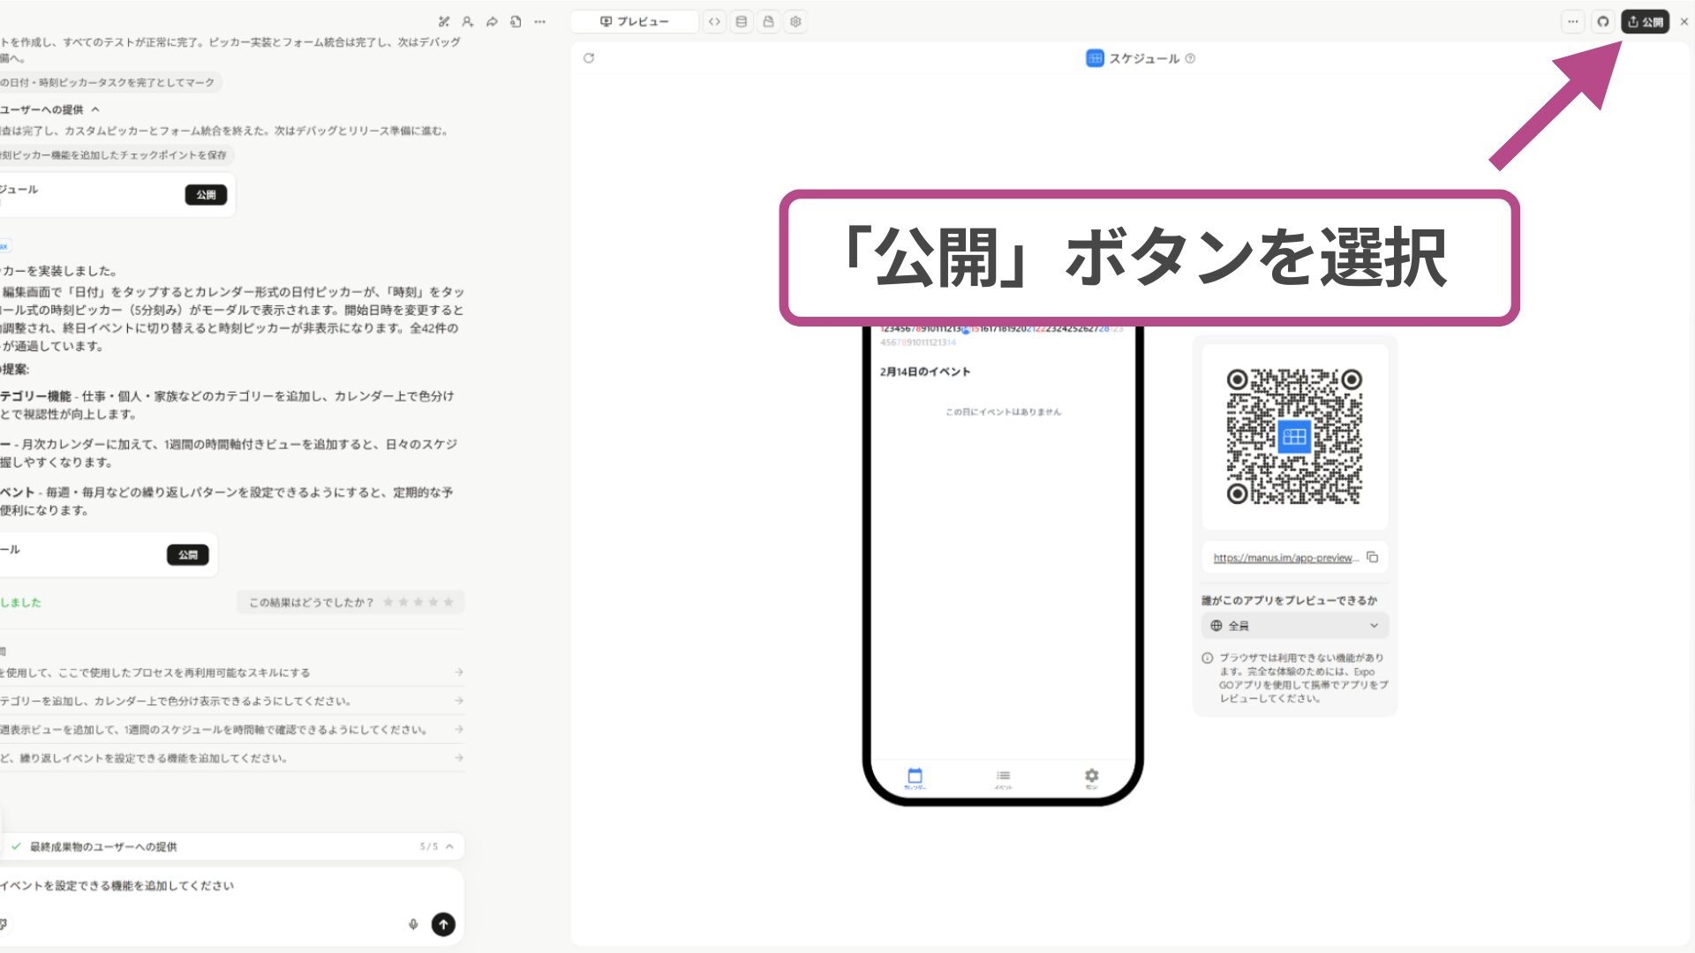Switch to code view with the <> icon
1695x953 pixels.
point(715,21)
